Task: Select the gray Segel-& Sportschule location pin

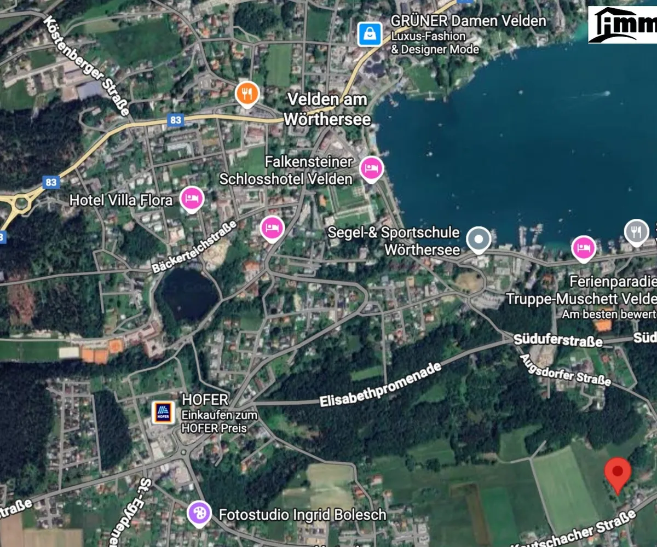Action: click(x=479, y=239)
